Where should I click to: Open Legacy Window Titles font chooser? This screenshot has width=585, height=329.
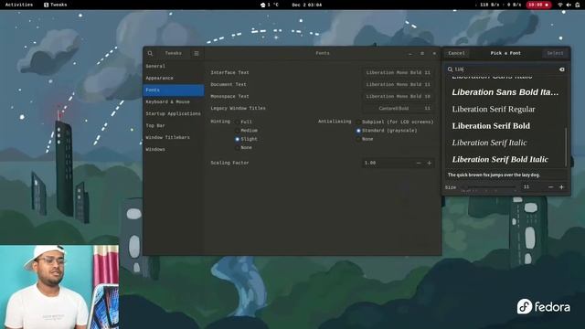[399, 109]
